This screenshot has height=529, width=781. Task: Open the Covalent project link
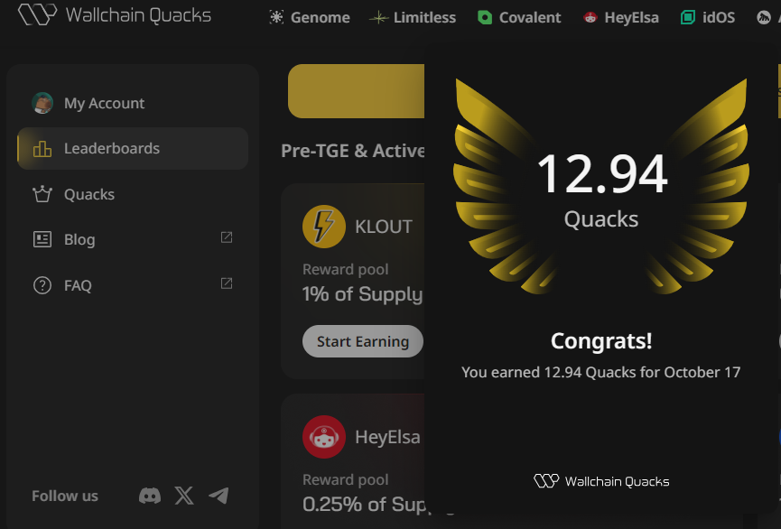tap(519, 17)
